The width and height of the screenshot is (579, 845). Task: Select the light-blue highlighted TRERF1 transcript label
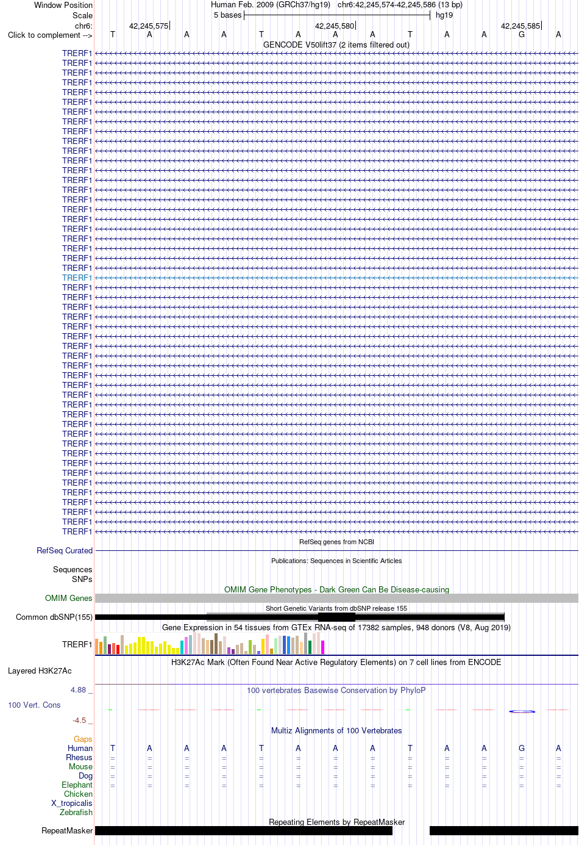(77, 278)
